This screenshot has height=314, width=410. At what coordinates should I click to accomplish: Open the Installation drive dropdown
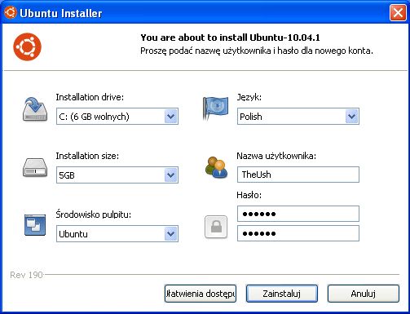point(117,117)
